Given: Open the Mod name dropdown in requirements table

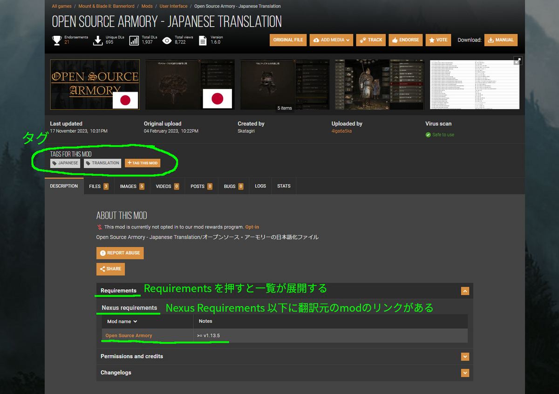Looking at the screenshot, I should [x=122, y=321].
